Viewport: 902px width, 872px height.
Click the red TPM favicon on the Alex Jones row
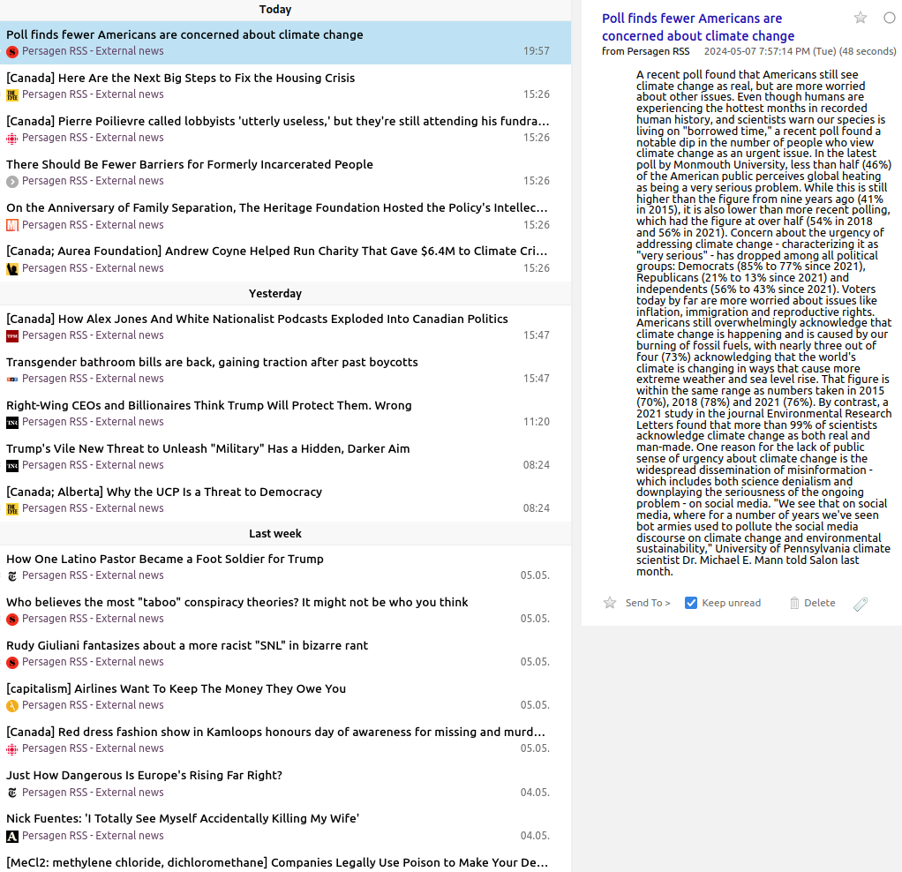(12, 335)
